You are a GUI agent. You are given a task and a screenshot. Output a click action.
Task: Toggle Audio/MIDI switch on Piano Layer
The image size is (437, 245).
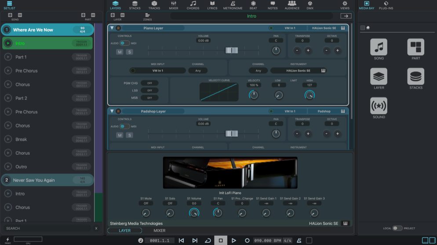pos(125,43)
